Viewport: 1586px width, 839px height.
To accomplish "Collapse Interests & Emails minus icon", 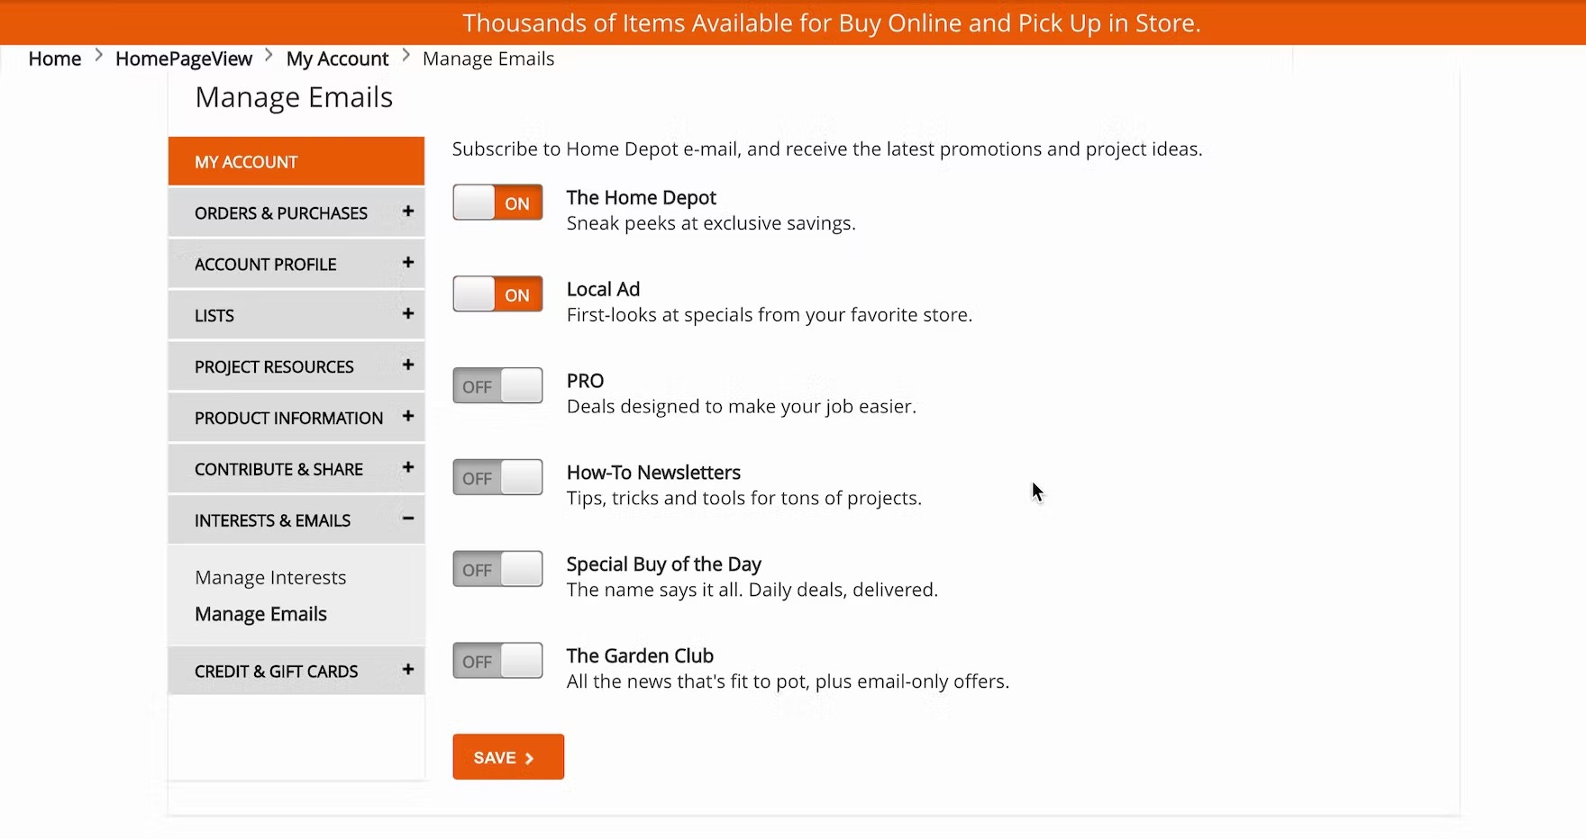I will click(x=408, y=519).
